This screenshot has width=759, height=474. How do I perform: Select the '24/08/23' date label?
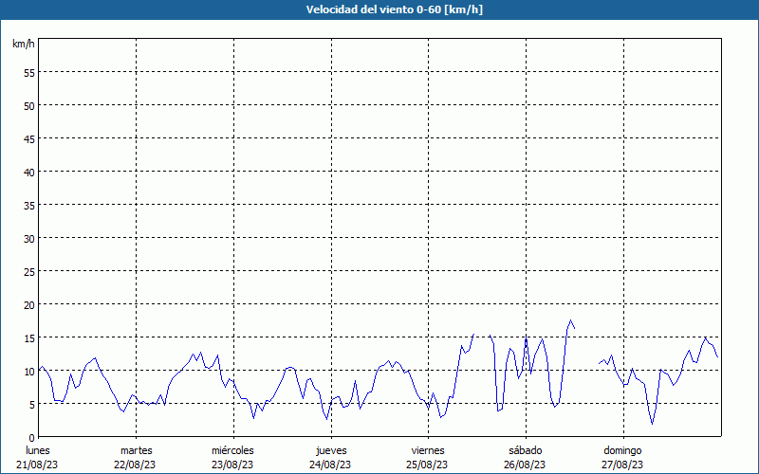(x=330, y=465)
